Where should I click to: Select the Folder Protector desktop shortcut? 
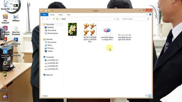[x=5, y=42]
